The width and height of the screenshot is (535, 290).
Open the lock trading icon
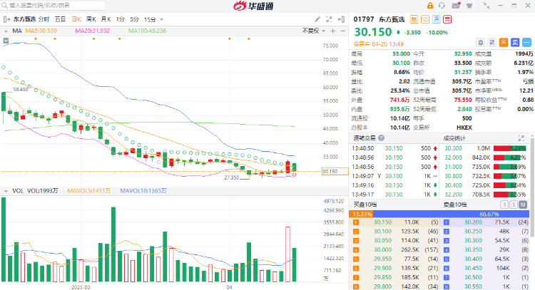point(430,6)
